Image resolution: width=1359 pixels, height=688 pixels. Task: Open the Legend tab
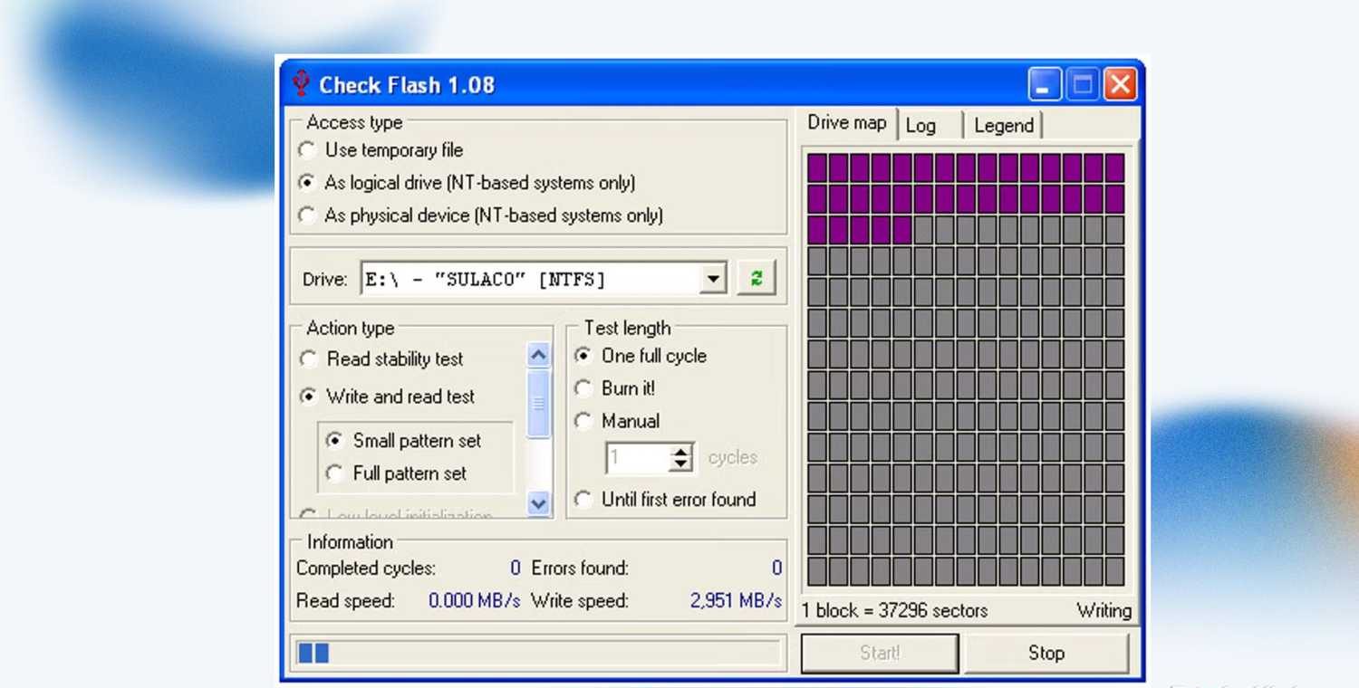[x=1003, y=126]
